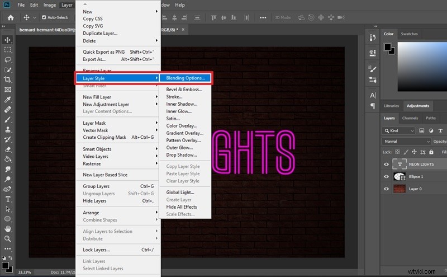Open the File menu
Screen dimensions: 447x277
pyautogui.click(x=21, y=5)
